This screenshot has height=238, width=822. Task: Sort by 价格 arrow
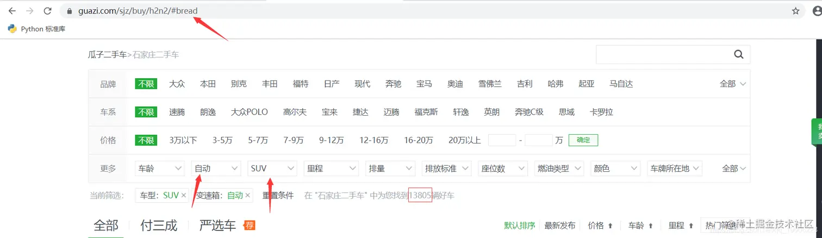coord(601,225)
